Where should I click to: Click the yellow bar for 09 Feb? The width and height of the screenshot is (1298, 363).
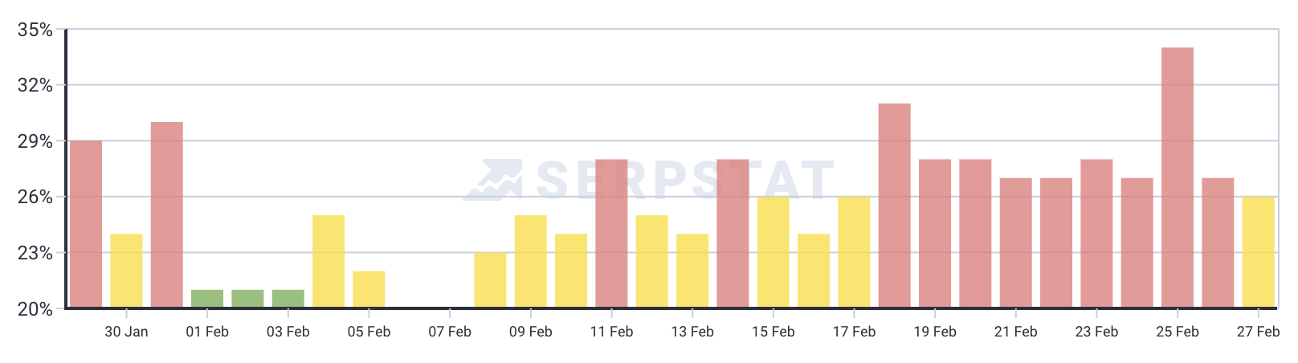coord(530,261)
